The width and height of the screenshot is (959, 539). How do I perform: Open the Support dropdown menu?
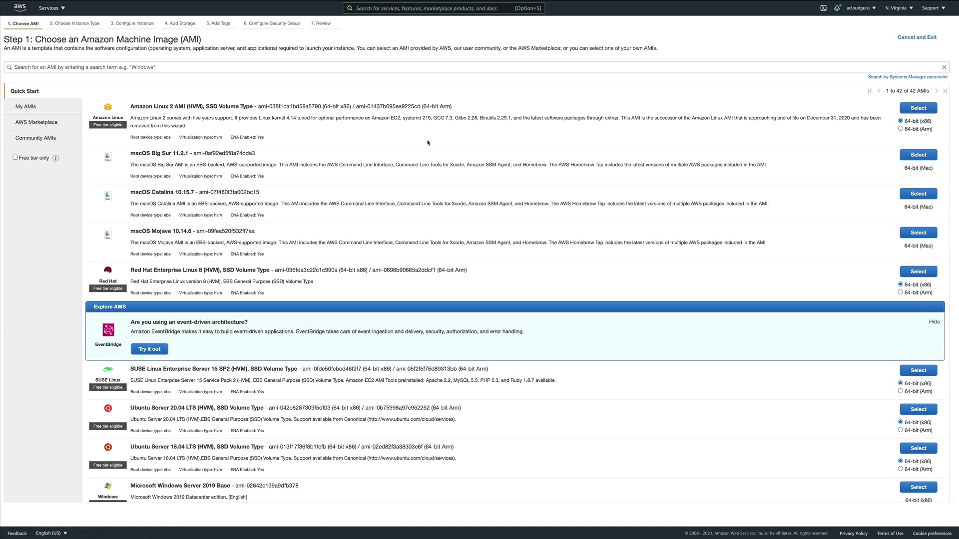pos(933,8)
